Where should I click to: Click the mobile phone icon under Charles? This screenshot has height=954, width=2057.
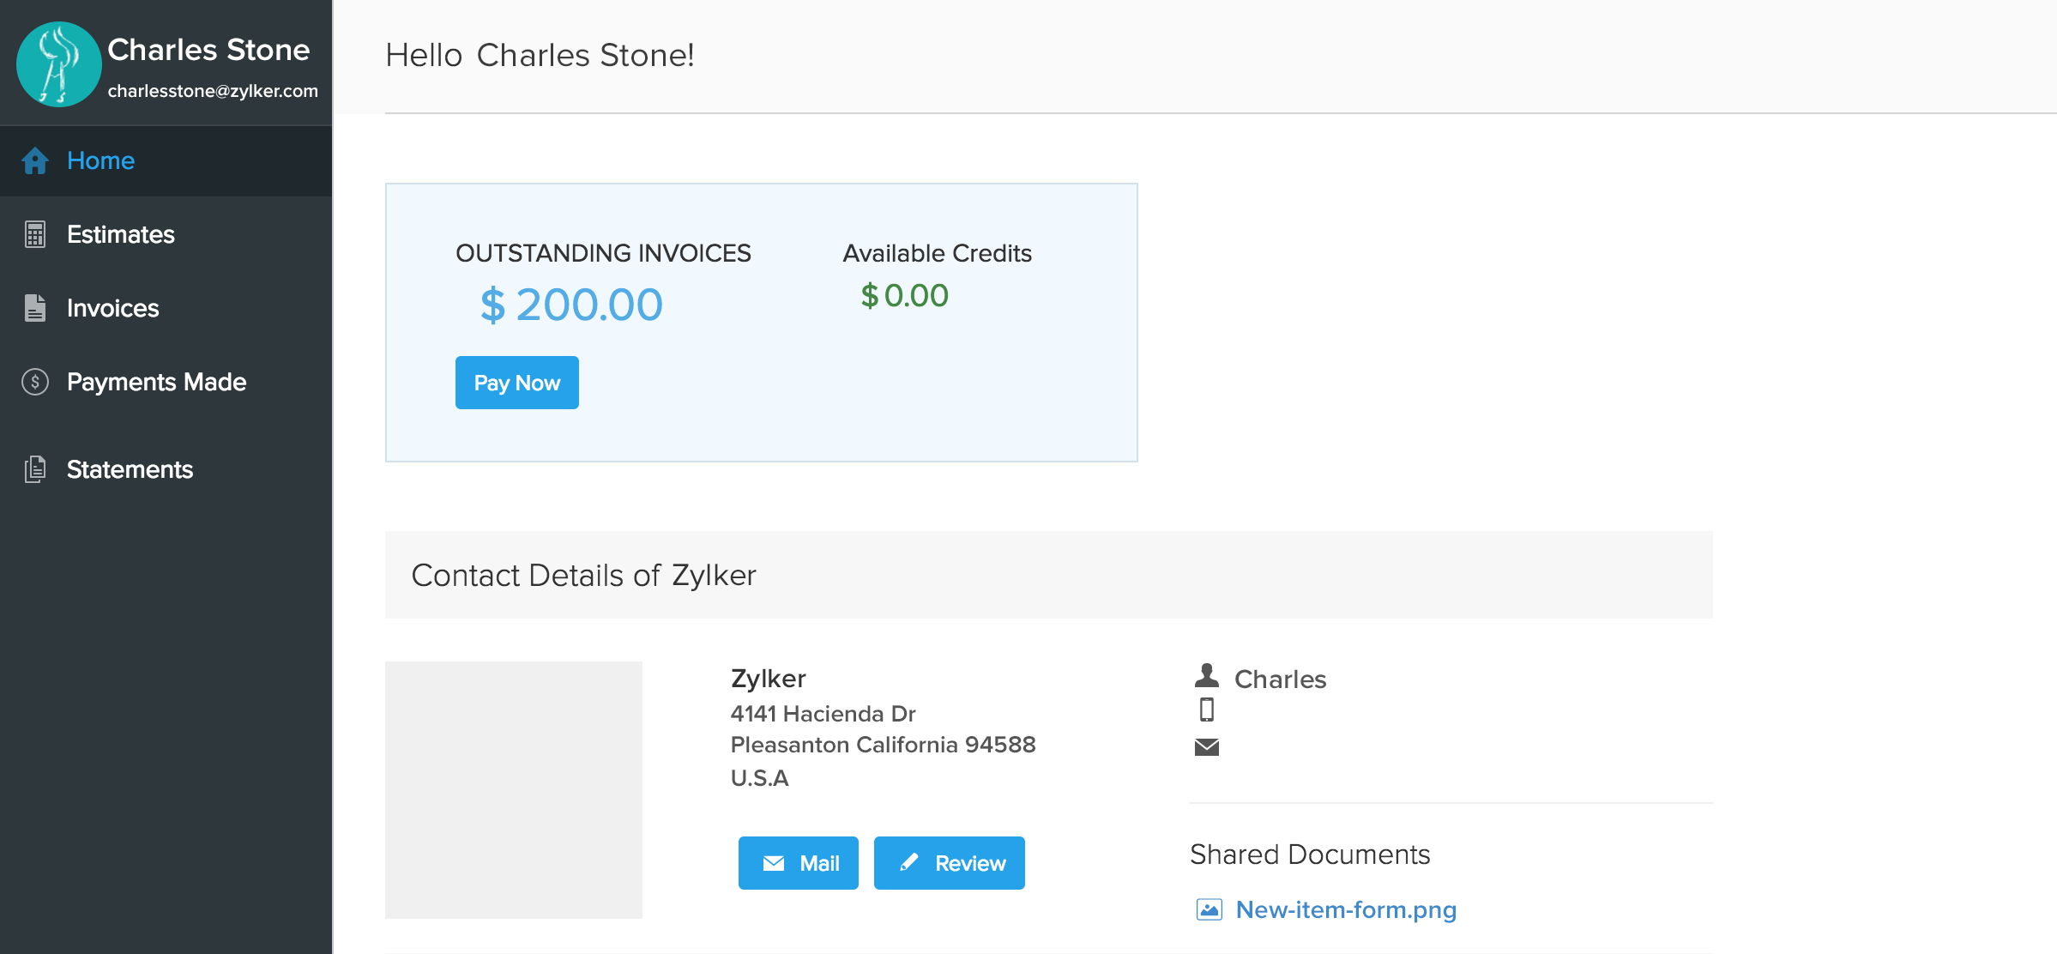coord(1207,710)
